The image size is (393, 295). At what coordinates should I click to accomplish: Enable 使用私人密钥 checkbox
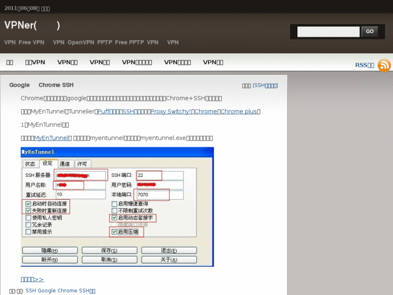coord(28,218)
